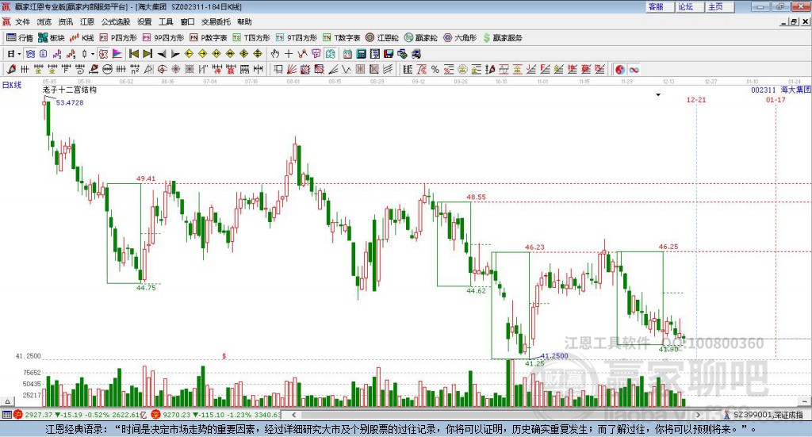812x437 pixels.
Task: Open the 9P四方形 tool
Action: click(163, 38)
